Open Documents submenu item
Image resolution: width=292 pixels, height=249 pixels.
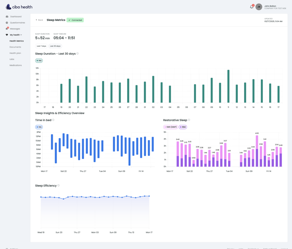pyautogui.click(x=15, y=47)
